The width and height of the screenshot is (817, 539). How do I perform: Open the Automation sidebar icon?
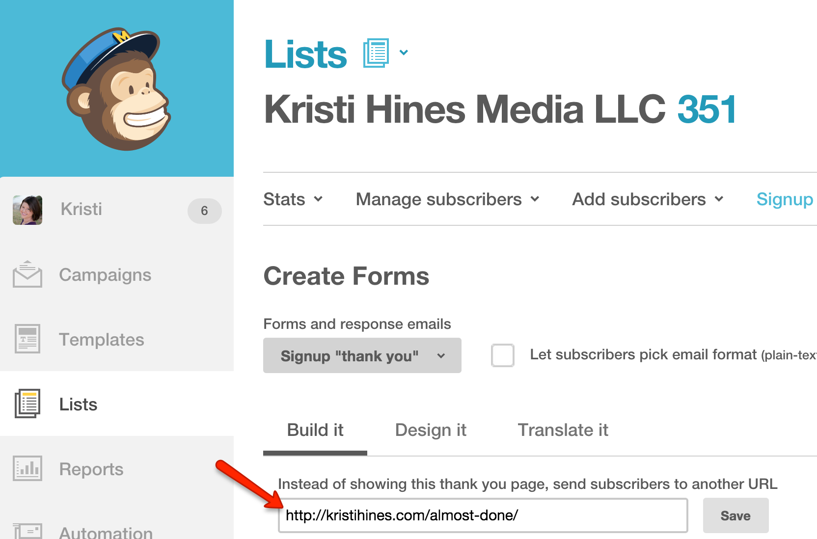(x=27, y=531)
